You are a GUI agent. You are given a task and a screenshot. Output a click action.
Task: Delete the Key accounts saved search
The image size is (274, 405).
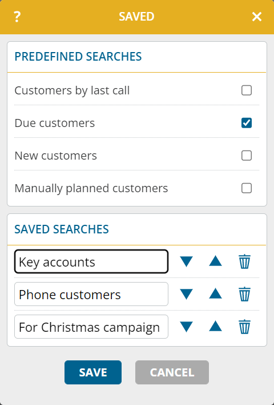[x=244, y=261]
